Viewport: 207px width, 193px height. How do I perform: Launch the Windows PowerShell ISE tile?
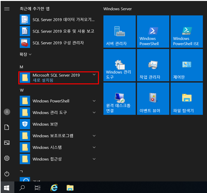187,32
